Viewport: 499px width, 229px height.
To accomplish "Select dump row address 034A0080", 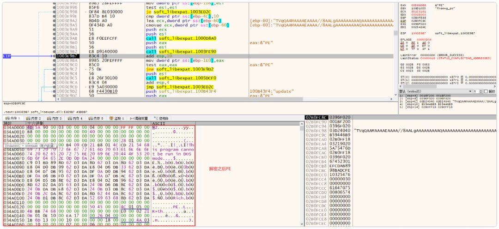I will (14, 162).
